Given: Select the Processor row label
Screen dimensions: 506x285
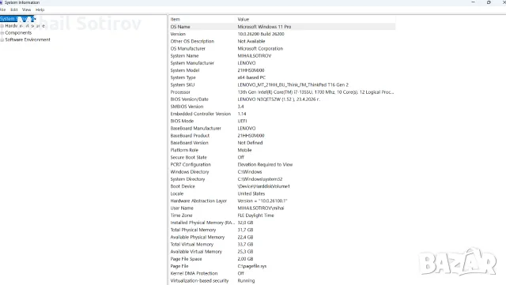Looking at the screenshot, I should click(180, 92).
